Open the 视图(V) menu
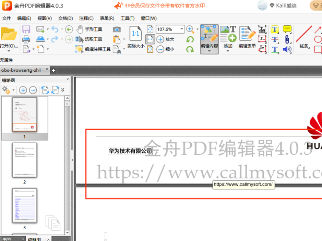322x241 pixels. [x=44, y=18]
